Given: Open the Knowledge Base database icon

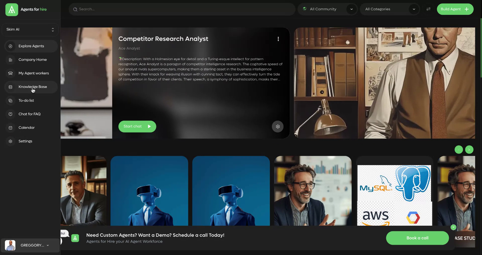Looking at the screenshot, I should point(10,87).
